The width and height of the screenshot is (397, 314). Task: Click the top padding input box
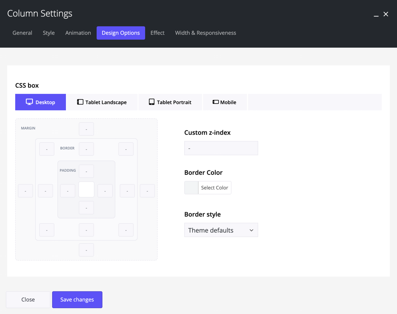click(86, 171)
